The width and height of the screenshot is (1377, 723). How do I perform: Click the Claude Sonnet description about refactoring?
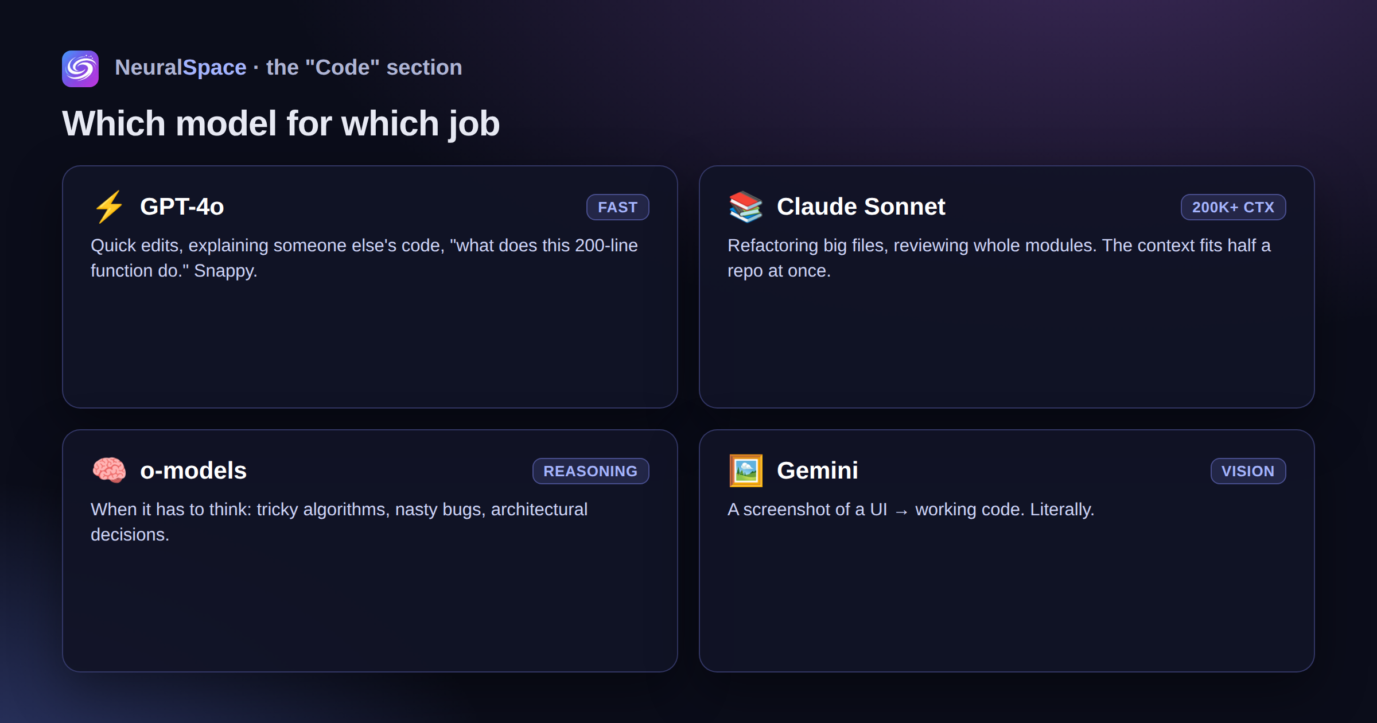999,258
